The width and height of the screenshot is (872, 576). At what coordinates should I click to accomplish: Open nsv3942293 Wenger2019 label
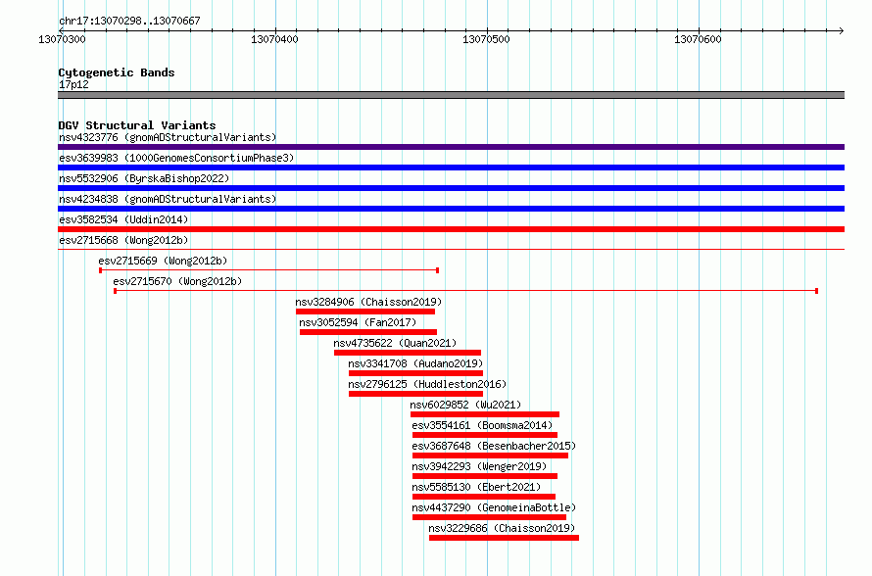pos(479,466)
